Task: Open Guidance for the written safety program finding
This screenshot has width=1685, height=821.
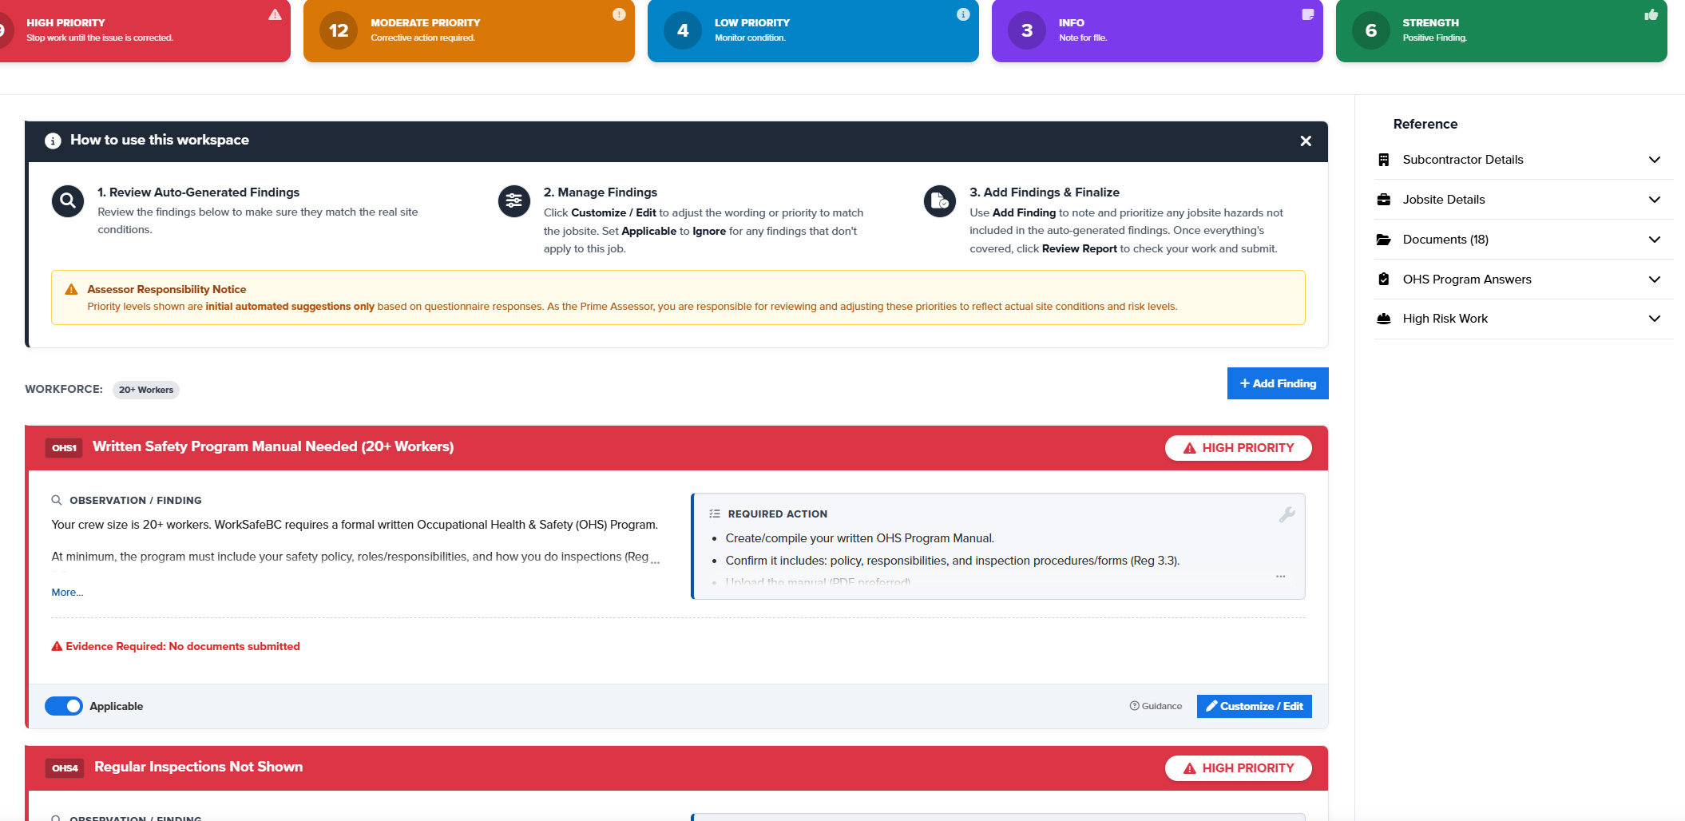Action: [1156, 706]
